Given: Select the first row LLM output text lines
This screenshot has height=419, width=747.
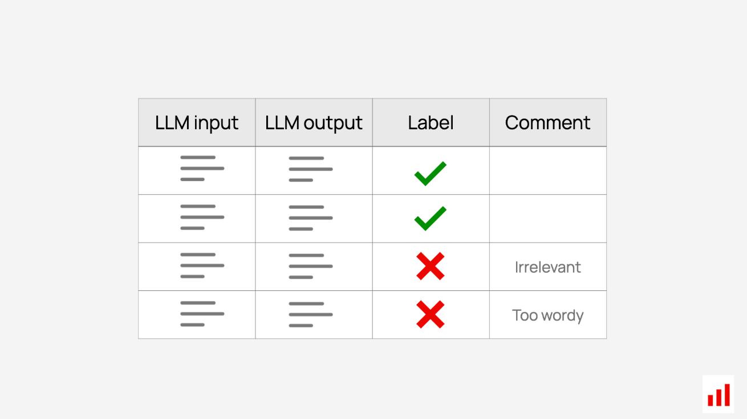Looking at the screenshot, I should click(310, 169).
